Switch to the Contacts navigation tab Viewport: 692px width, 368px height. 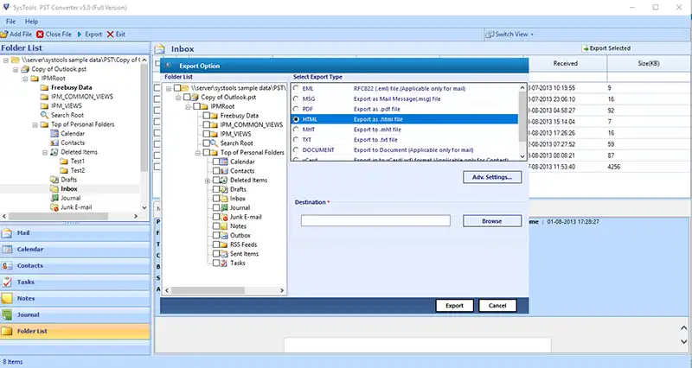coord(75,265)
